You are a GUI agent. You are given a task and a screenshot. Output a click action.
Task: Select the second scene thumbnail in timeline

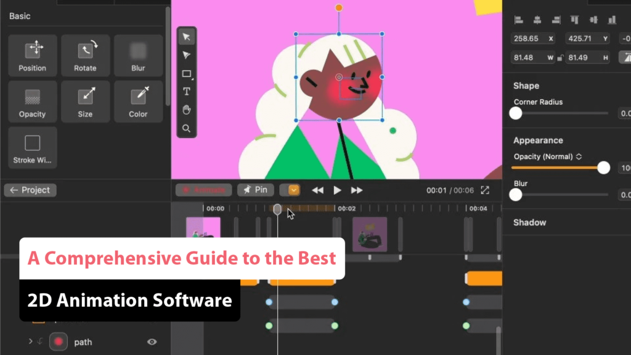(370, 235)
